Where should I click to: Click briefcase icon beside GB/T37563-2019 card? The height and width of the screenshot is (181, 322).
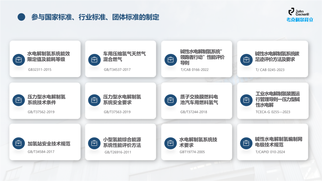[x=94, y=100]
